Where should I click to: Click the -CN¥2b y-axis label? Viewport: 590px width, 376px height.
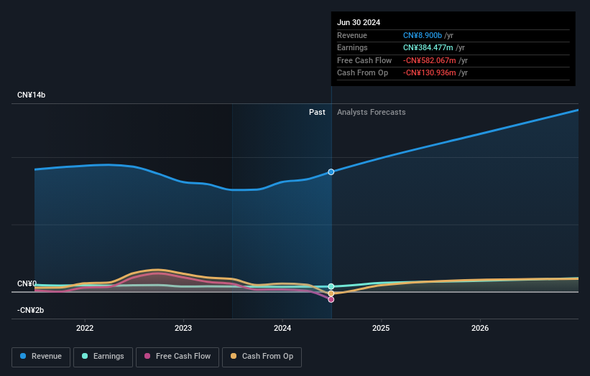pyautogui.click(x=30, y=310)
